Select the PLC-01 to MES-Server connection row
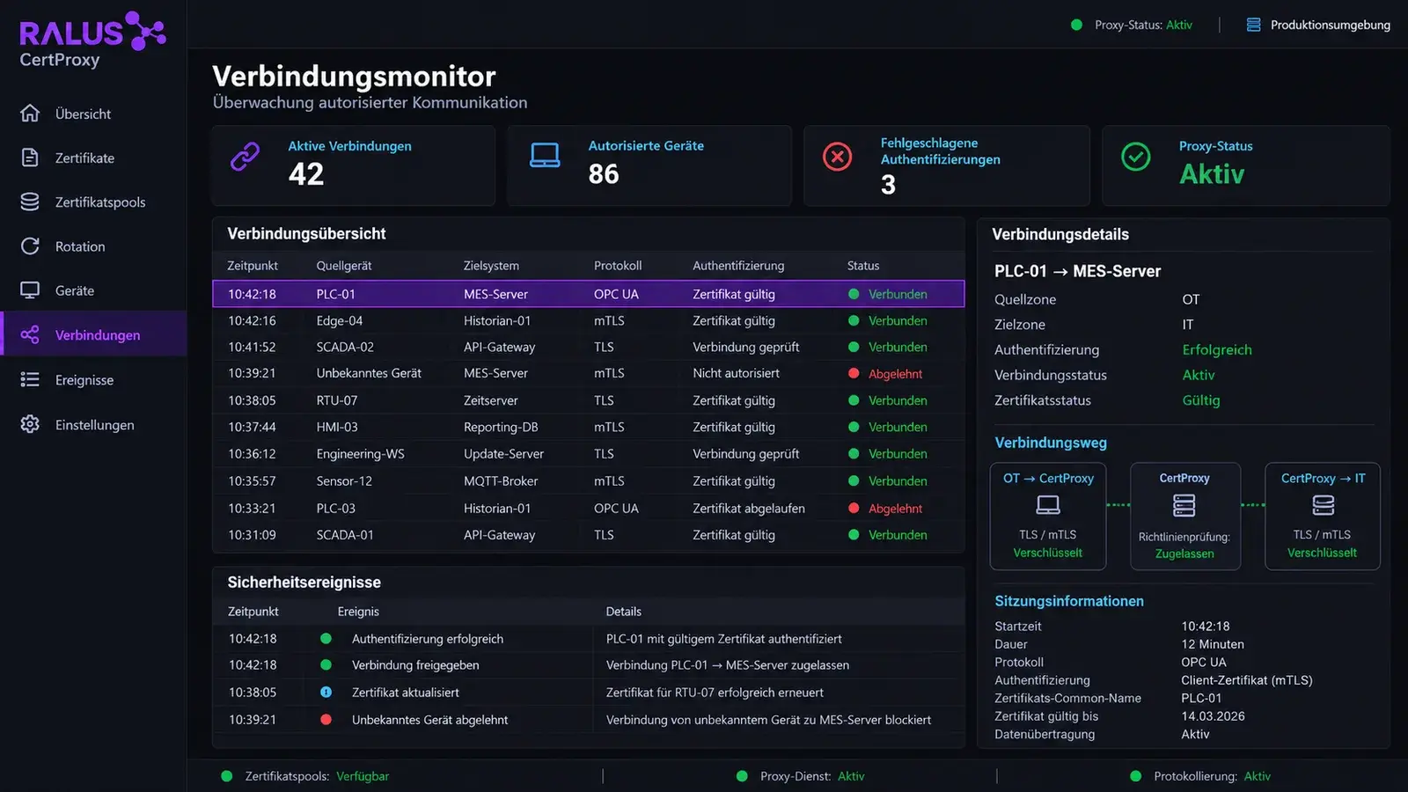The image size is (1408, 792). pyautogui.click(x=588, y=294)
